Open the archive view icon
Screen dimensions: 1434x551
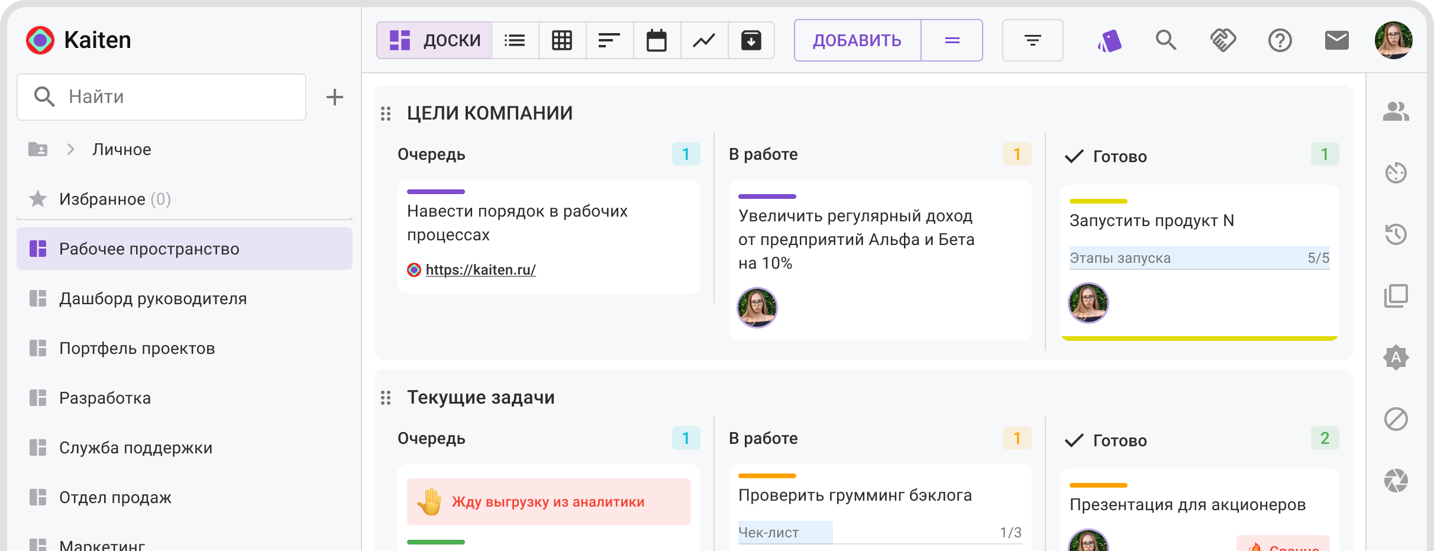click(751, 40)
